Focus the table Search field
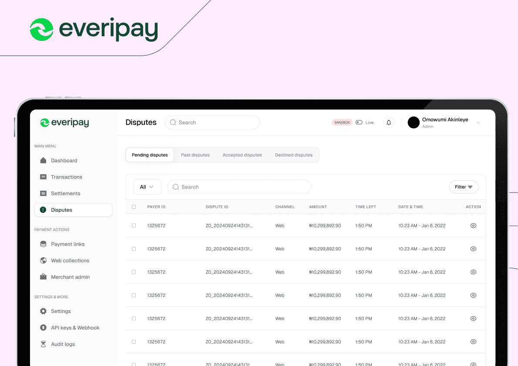The width and height of the screenshot is (518, 366). [239, 187]
